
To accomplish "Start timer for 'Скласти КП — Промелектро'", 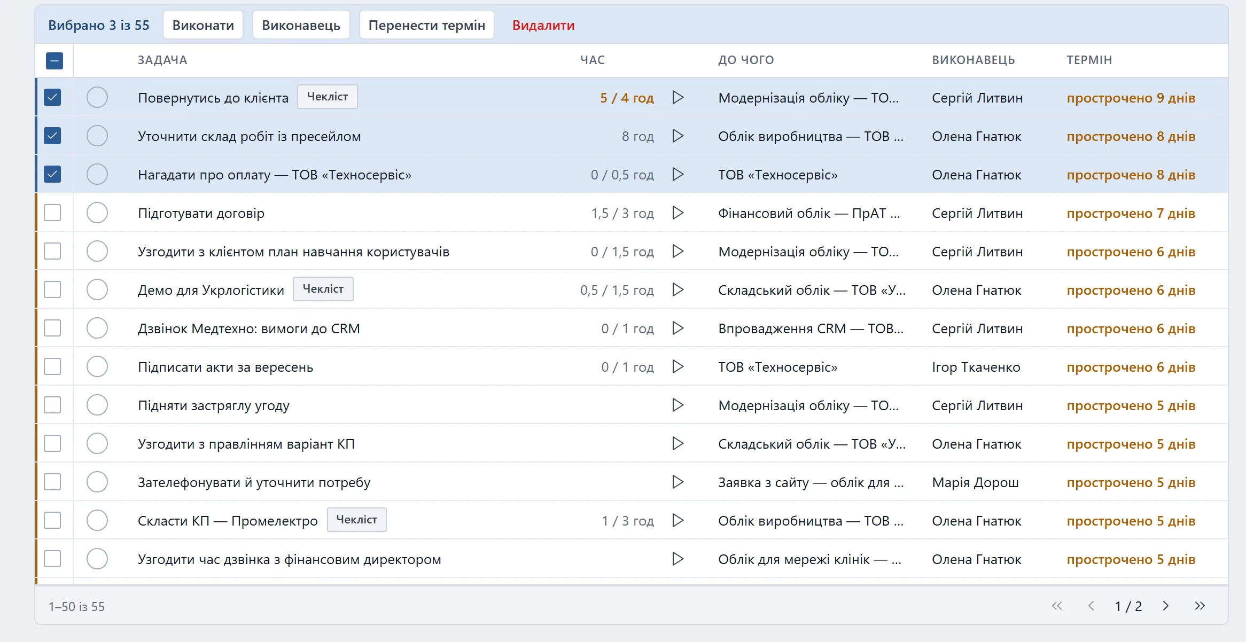I will pyautogui.click(x=677, y=520).
